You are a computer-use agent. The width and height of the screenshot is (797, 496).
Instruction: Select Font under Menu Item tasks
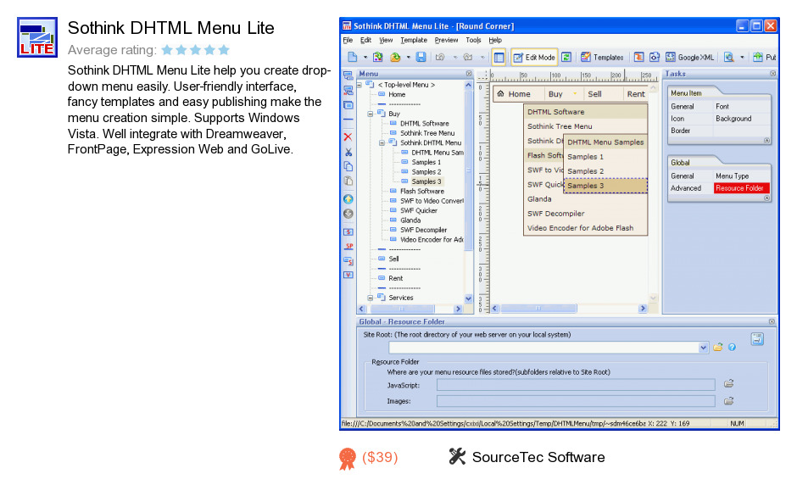722,106
